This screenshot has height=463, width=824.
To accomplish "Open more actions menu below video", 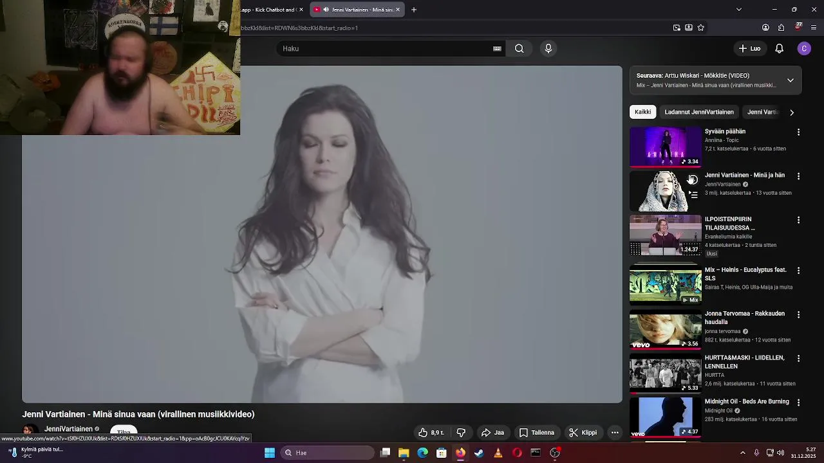I will pos(615,433).
